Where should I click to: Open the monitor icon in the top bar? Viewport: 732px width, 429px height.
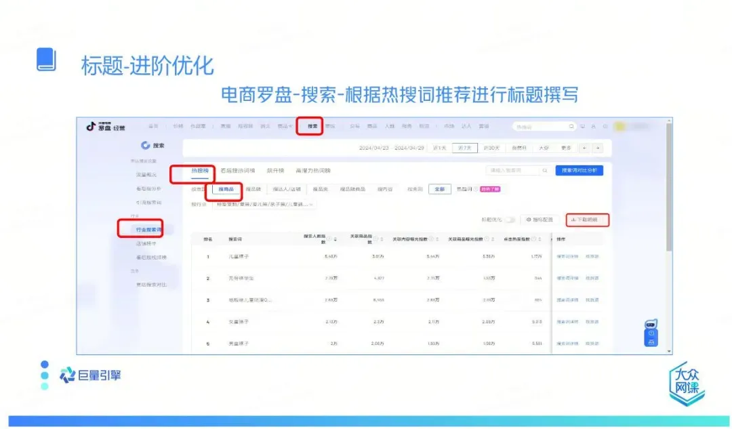pos(583,127)
